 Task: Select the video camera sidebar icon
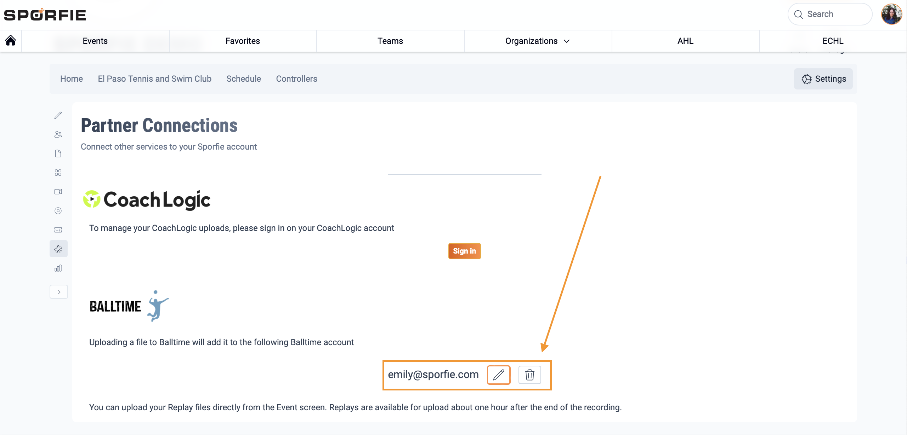[x=58, y=192]
